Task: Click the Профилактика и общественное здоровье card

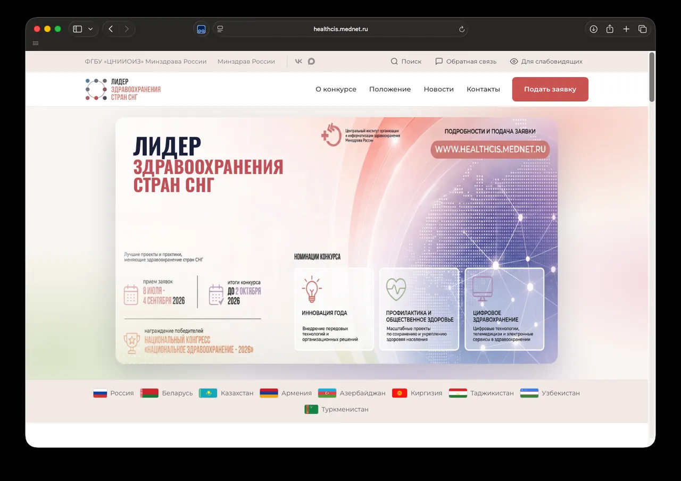Action: pyautogui.click(x=419, y=309)
